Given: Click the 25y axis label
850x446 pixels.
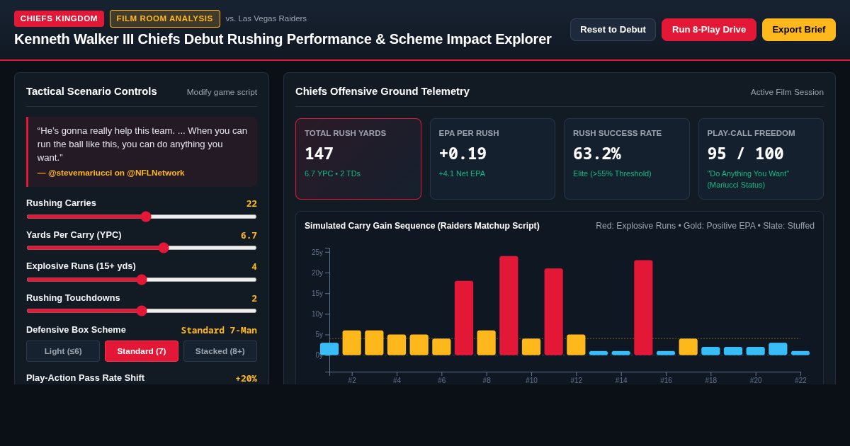Looking at the screenshot, I should pos(317,252).
